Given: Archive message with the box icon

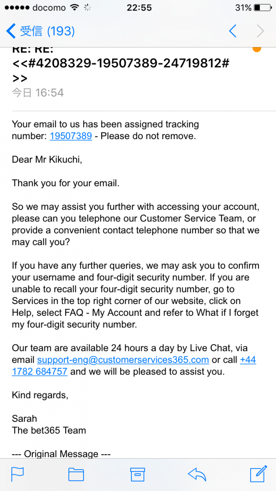Looking at the screenshot, I should click(138, 474).
